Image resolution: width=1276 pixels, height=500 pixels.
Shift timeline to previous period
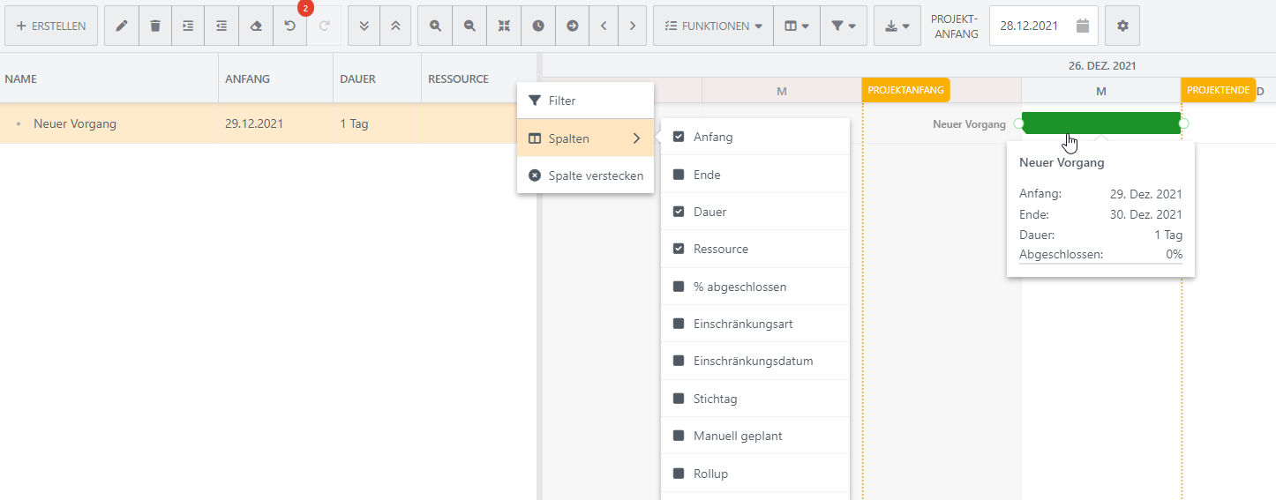coord(604,26)
